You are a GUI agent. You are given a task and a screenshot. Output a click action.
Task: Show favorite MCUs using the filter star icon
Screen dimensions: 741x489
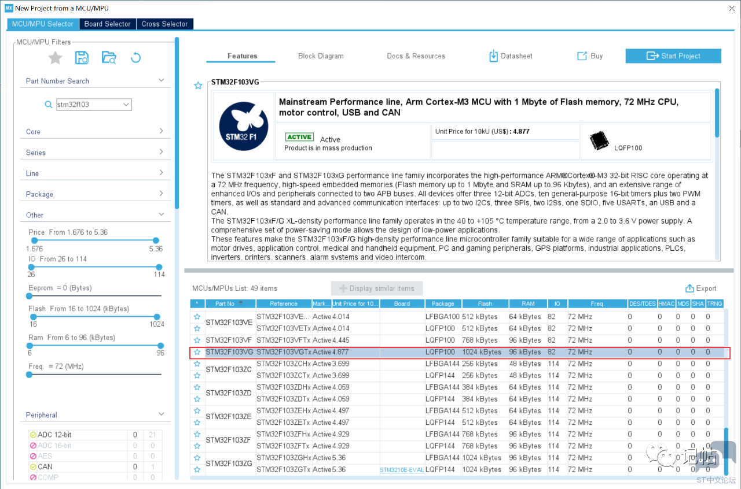[x=55, y=58]
